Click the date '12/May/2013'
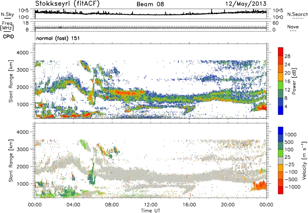The width and height of the screenshot is (308, 213). pyautogui.click(x=246, y=4)
